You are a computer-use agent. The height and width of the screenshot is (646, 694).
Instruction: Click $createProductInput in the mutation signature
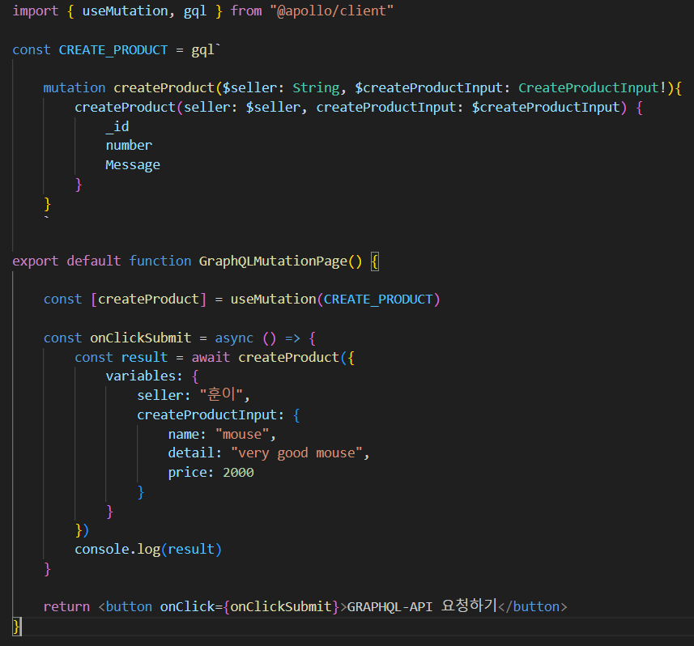pos(429,87)
